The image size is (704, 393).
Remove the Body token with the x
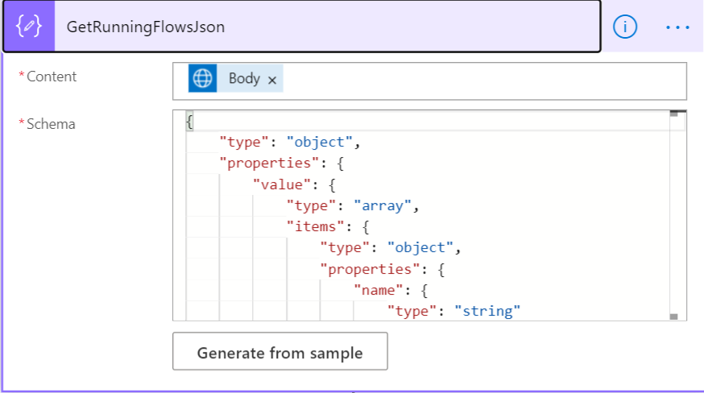(272, 80)
